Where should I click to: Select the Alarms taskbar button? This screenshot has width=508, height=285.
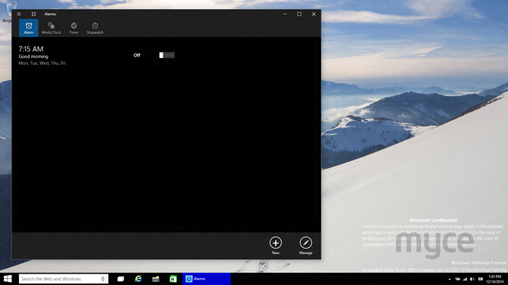pyautogui.click(x=206, y=279)
